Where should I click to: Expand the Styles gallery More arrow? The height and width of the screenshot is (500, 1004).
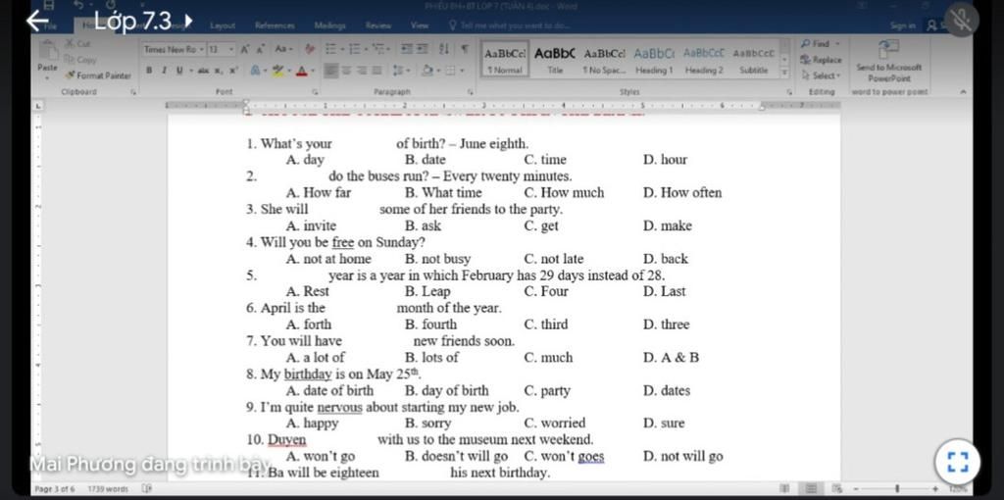pyautogui.click(x=785, y=73)
